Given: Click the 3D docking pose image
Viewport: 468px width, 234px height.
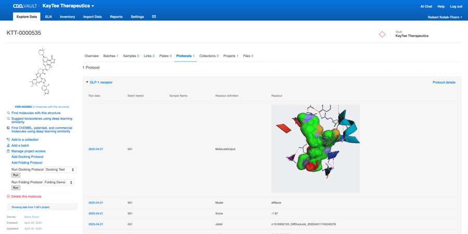Looking at the screenshot, I should (316, 148).
